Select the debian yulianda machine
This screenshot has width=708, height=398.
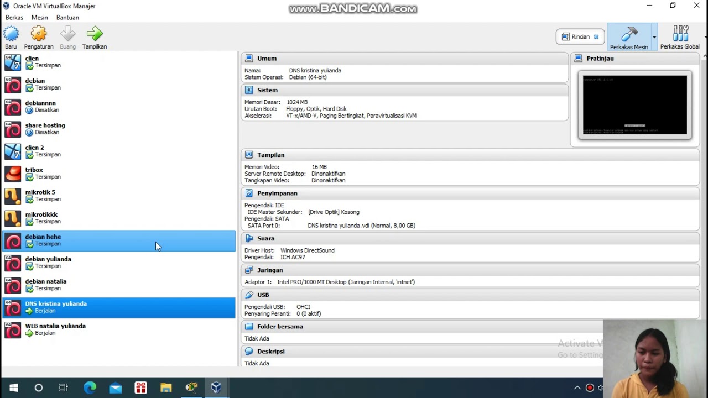click(119, 263)
